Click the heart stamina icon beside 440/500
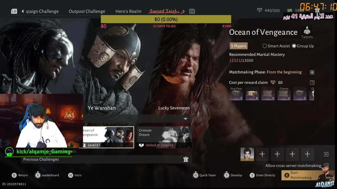337x189 pixels. (260, 10)
